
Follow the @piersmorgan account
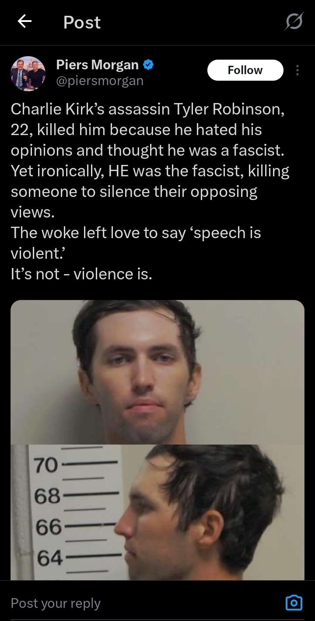tap(245, 70)
